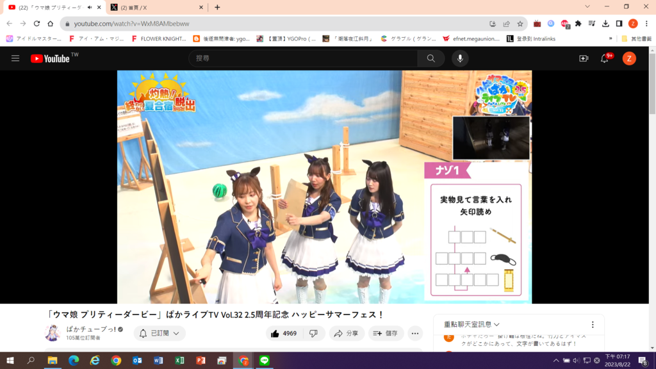Open the YouTube guide hamburger menu
656x369 pixels.
(x=15, y=58)
